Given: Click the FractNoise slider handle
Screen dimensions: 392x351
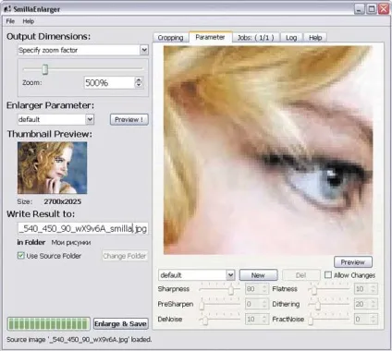Looking at the screenshot, I should pos(311,321).
